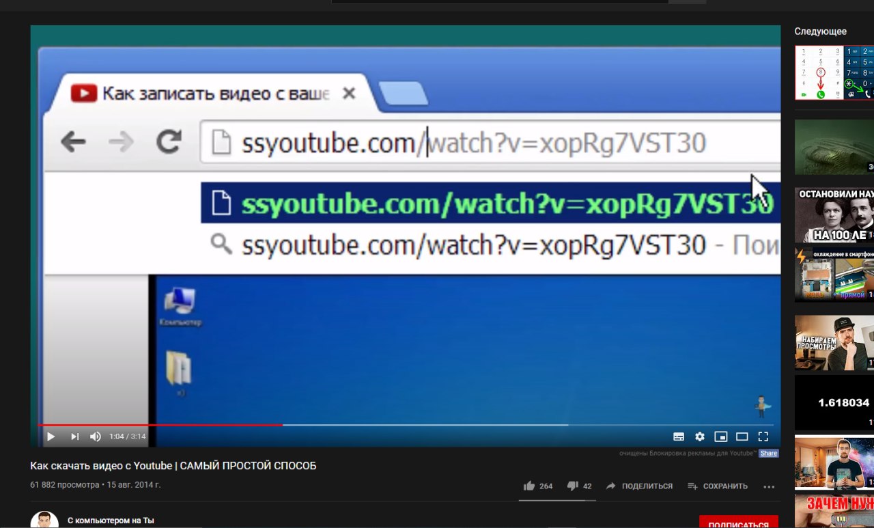Open ПОДЕЛИТЬСЯ share dialog

click(x=639, y=486)
